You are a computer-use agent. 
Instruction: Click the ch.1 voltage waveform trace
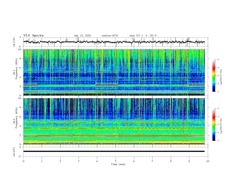[x=114, y=42]
